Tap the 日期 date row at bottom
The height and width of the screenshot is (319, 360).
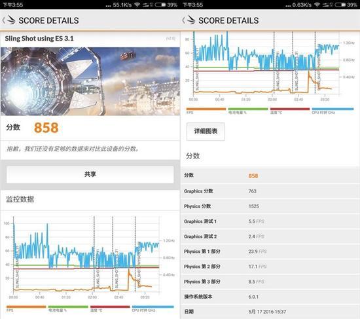[270, 312]
